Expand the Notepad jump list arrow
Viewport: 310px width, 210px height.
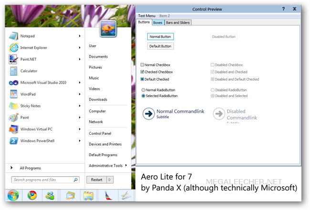[80, 36]
